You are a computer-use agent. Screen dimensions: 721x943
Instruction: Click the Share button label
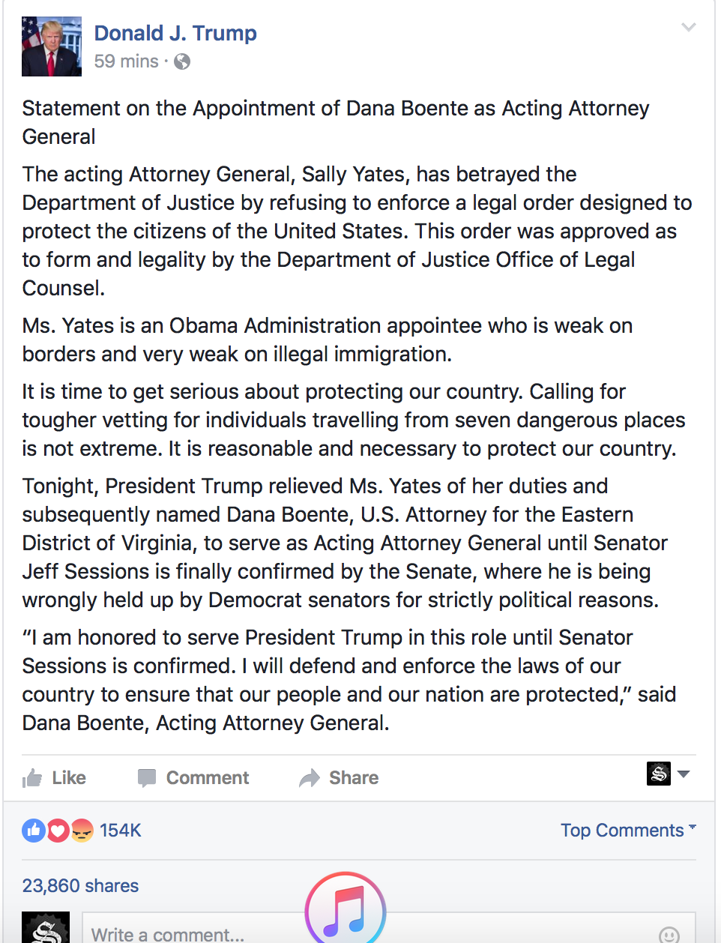pyautogui.click(x=354, y=778)
